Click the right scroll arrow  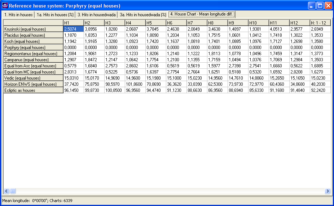click(x=328, y=191)
